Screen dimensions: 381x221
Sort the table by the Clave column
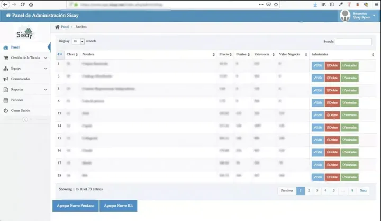[72, 54]
